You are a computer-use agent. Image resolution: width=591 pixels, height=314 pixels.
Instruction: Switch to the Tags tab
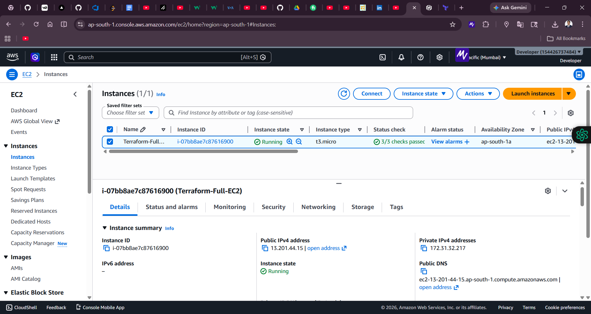396,207
